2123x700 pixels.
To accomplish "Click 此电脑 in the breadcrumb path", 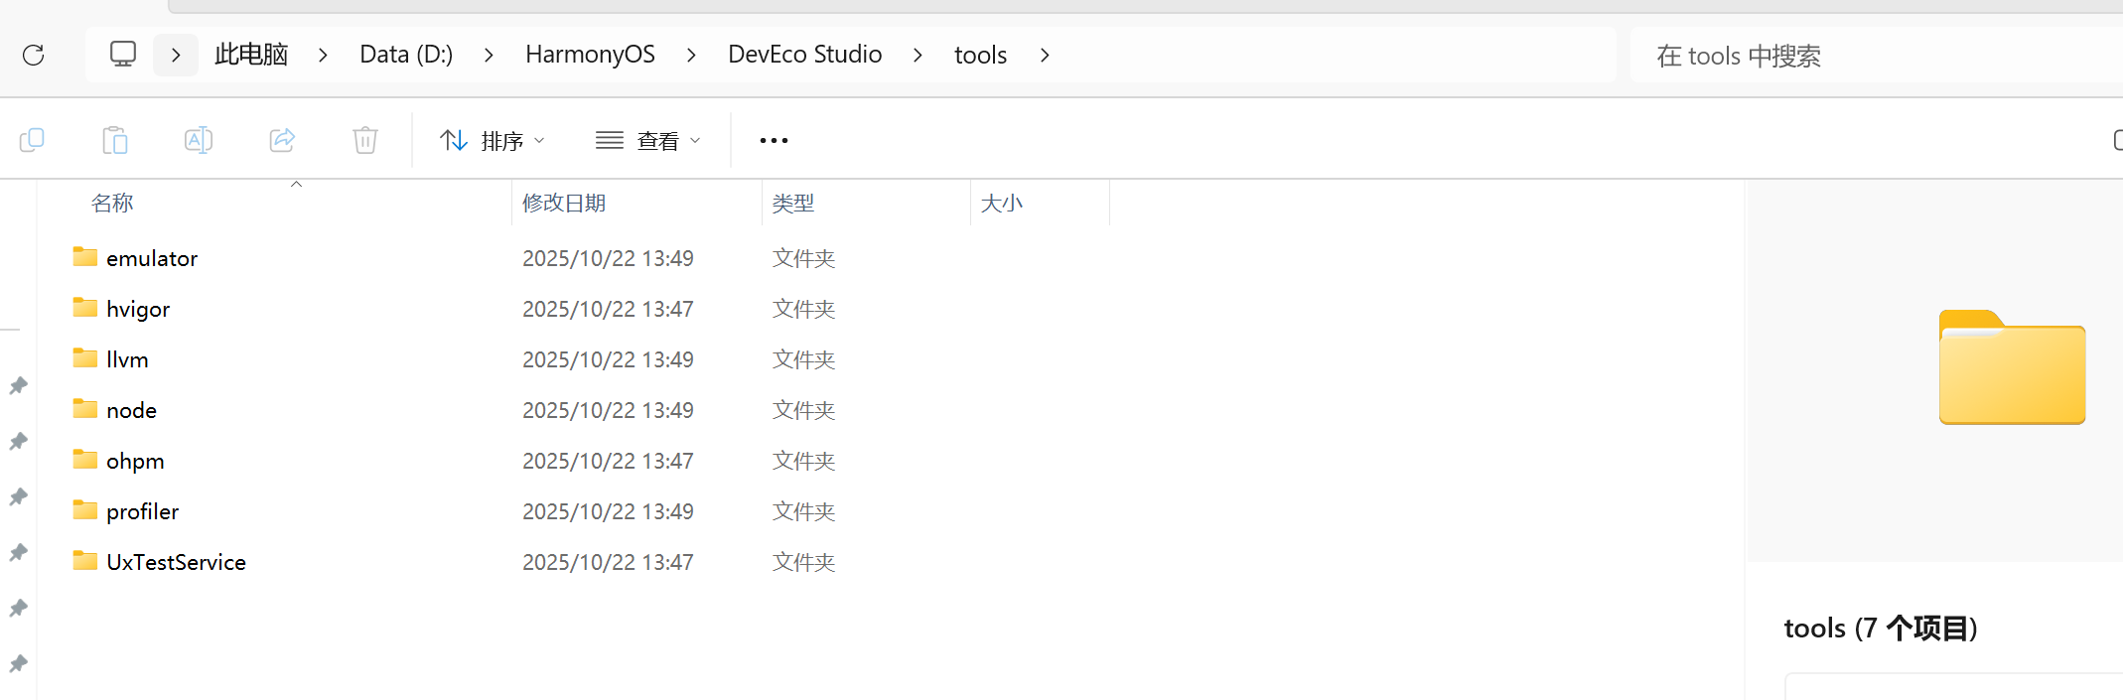I will click(x=250, y=54).
